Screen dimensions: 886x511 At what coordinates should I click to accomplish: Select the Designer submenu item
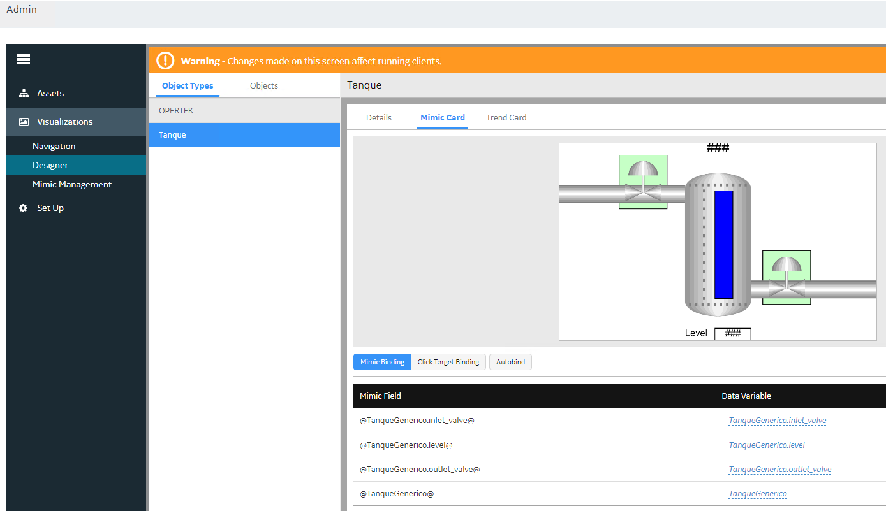coord(77,165)
